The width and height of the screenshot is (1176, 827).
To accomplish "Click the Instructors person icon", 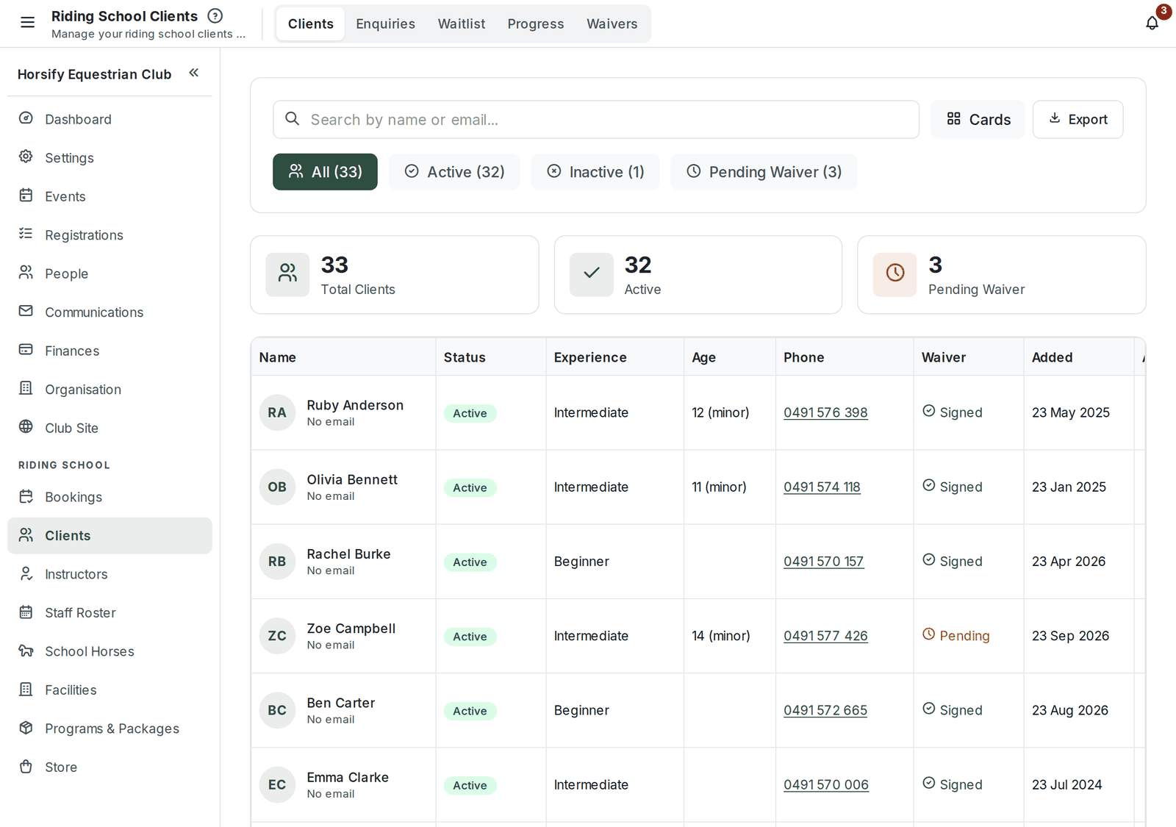I will click(x=26, y=573).
